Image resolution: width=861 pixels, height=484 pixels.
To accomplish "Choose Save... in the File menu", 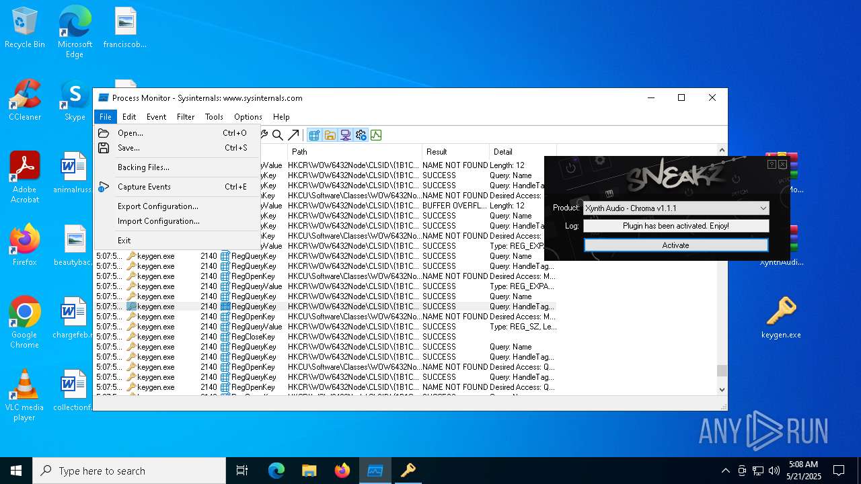I will pos(176,148).
